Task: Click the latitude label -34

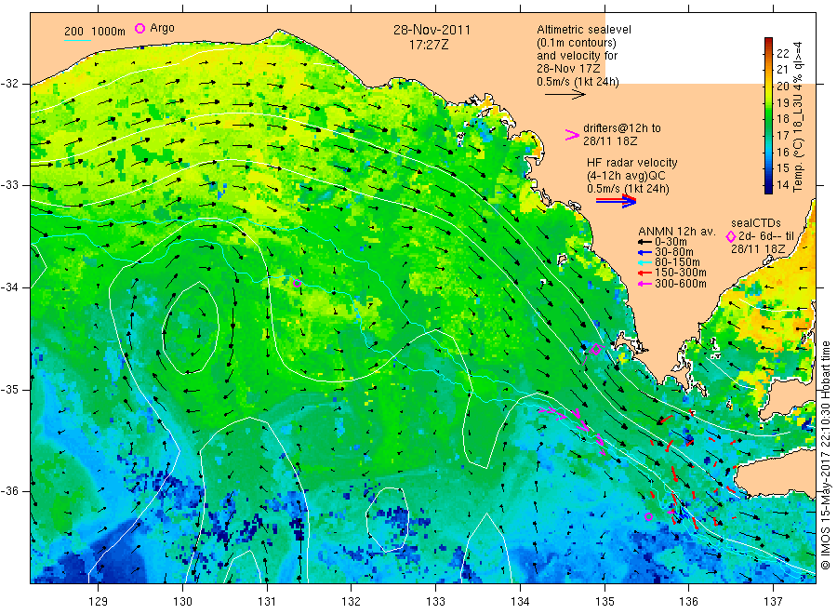Action: 9,287
